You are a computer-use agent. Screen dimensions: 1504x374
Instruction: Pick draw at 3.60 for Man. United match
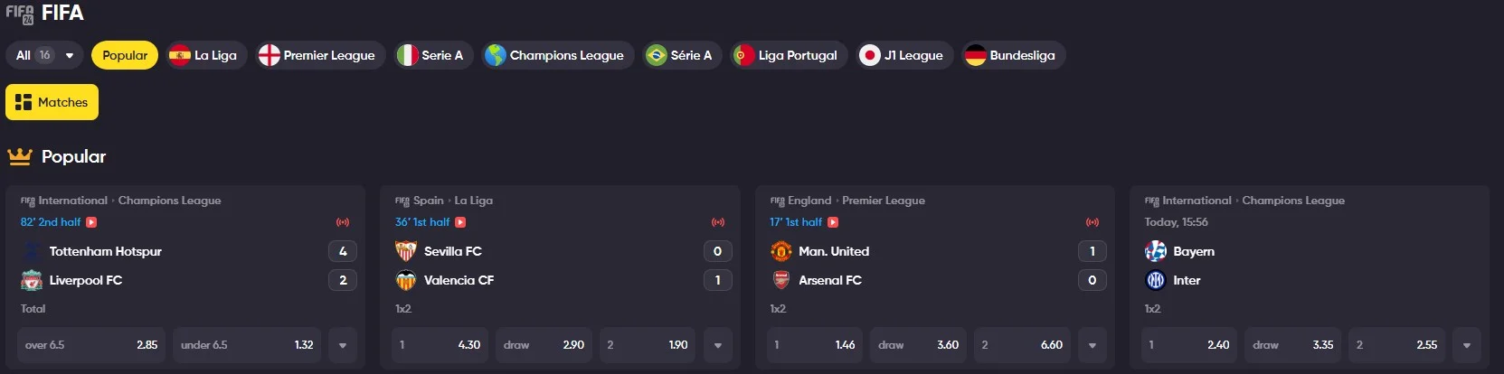(918, 345)
